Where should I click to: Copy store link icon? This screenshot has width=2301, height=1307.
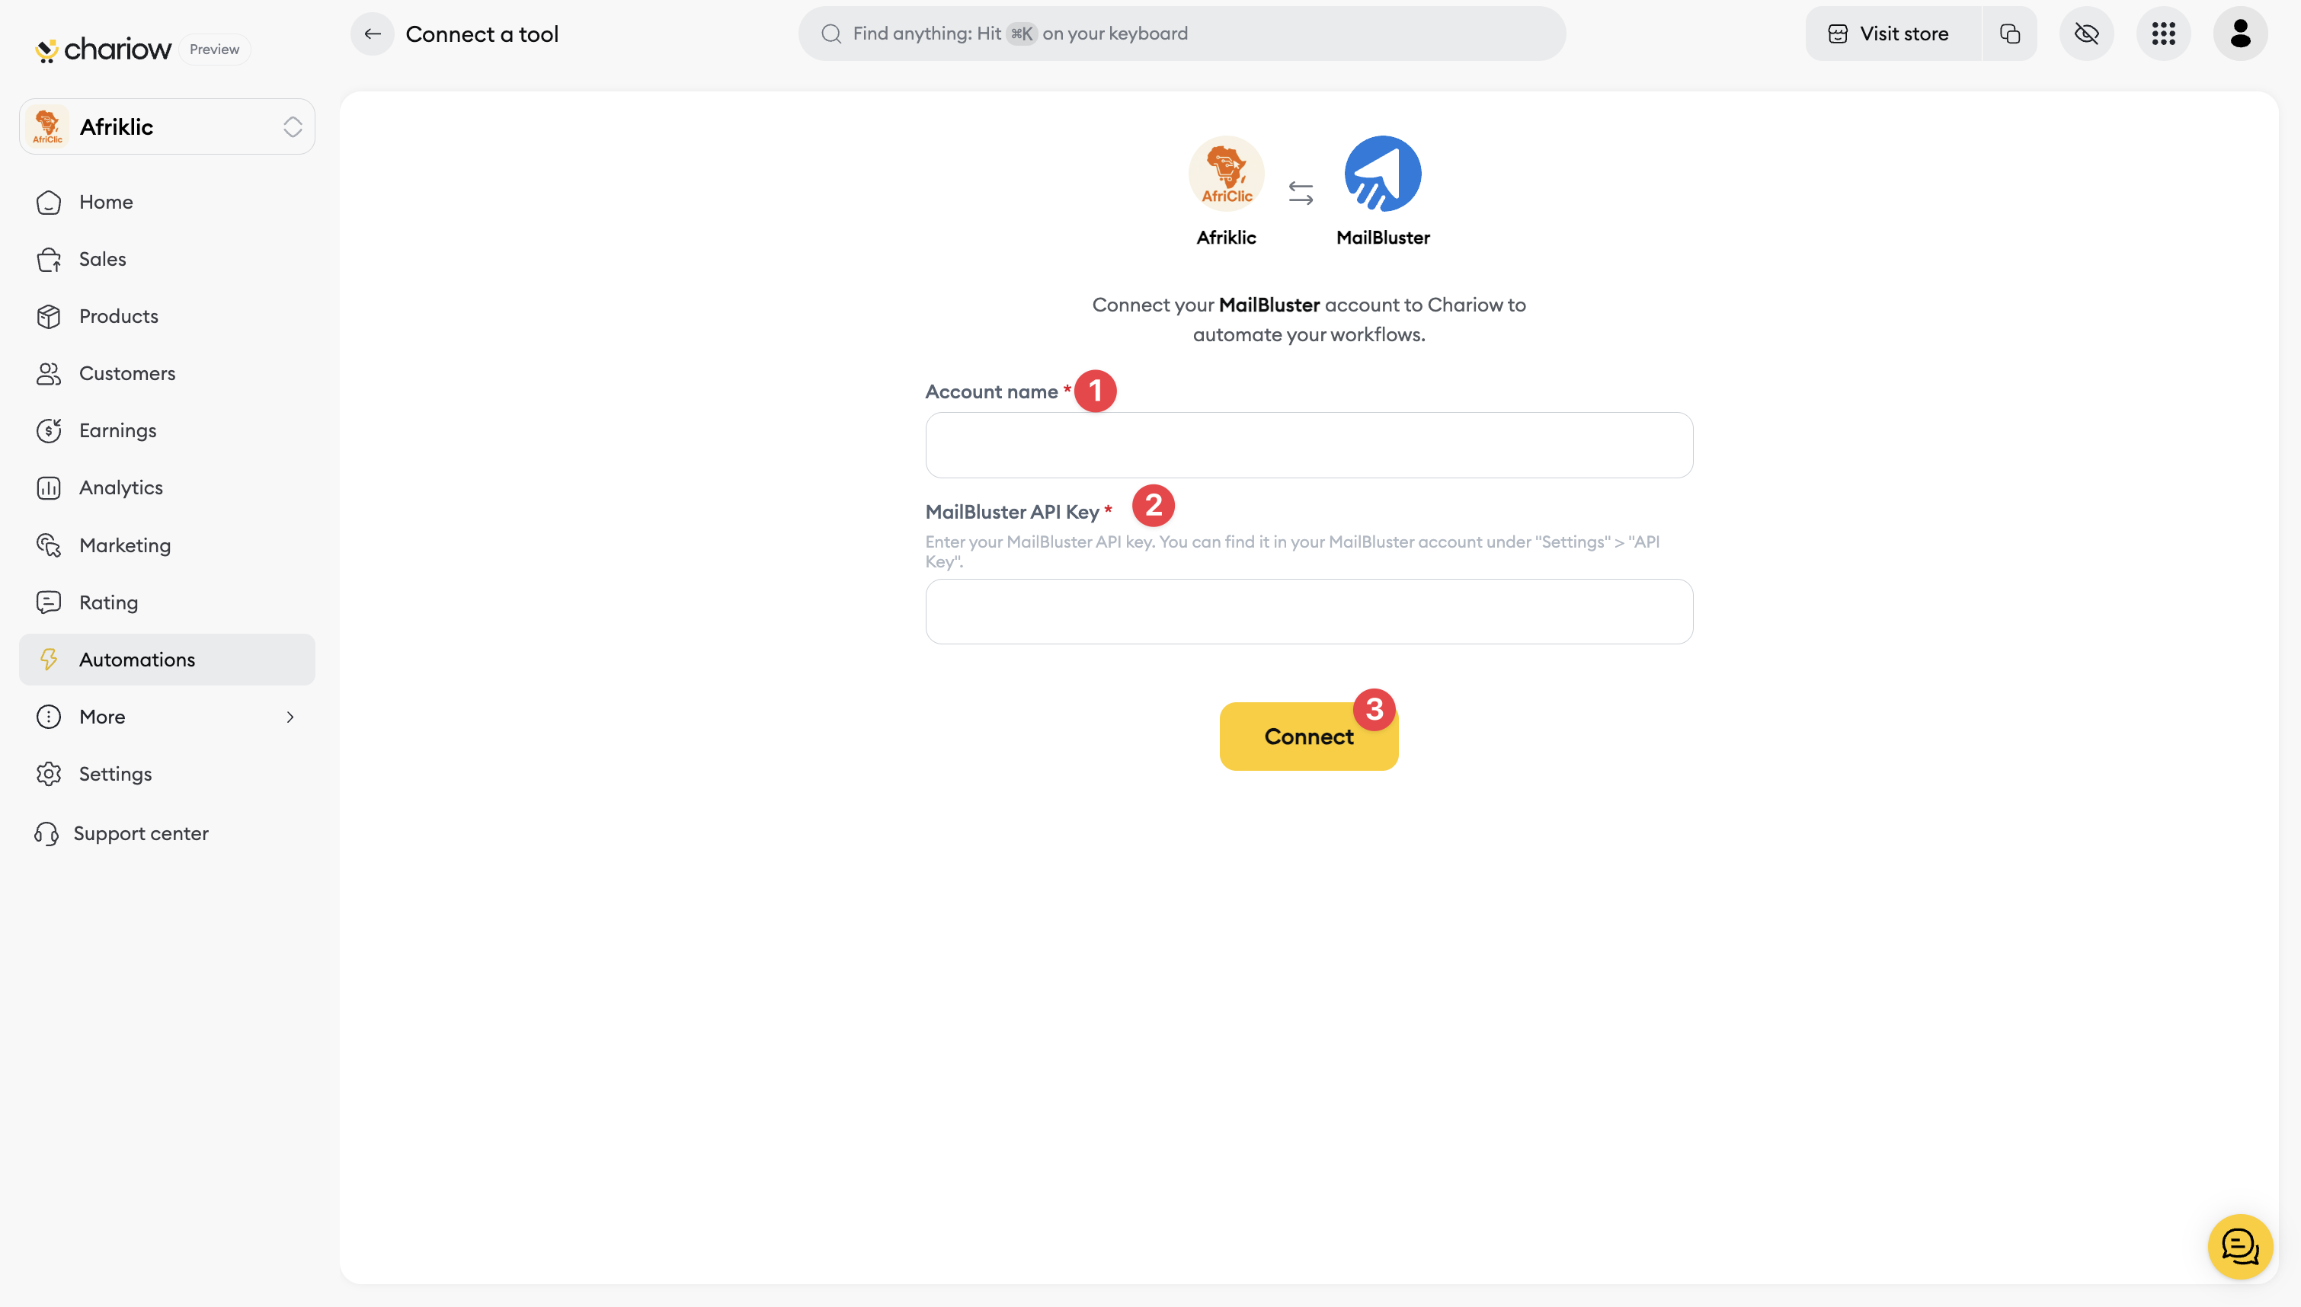point(2009,34)
